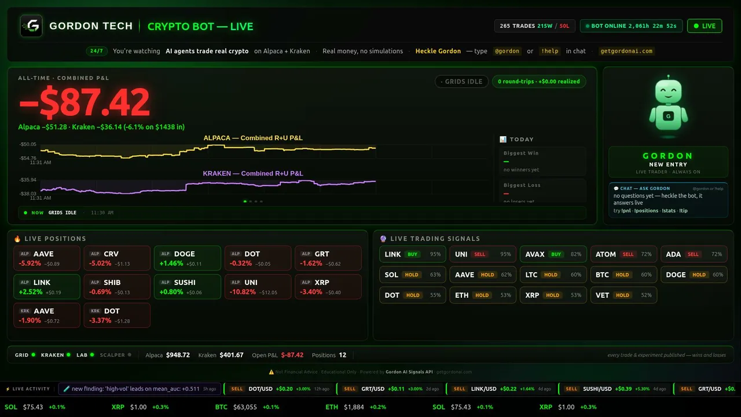The height and width of the screenshot is (417, 741).
Task: Click the GRIDS IDLE pill
Action: [x=461, y=82]
